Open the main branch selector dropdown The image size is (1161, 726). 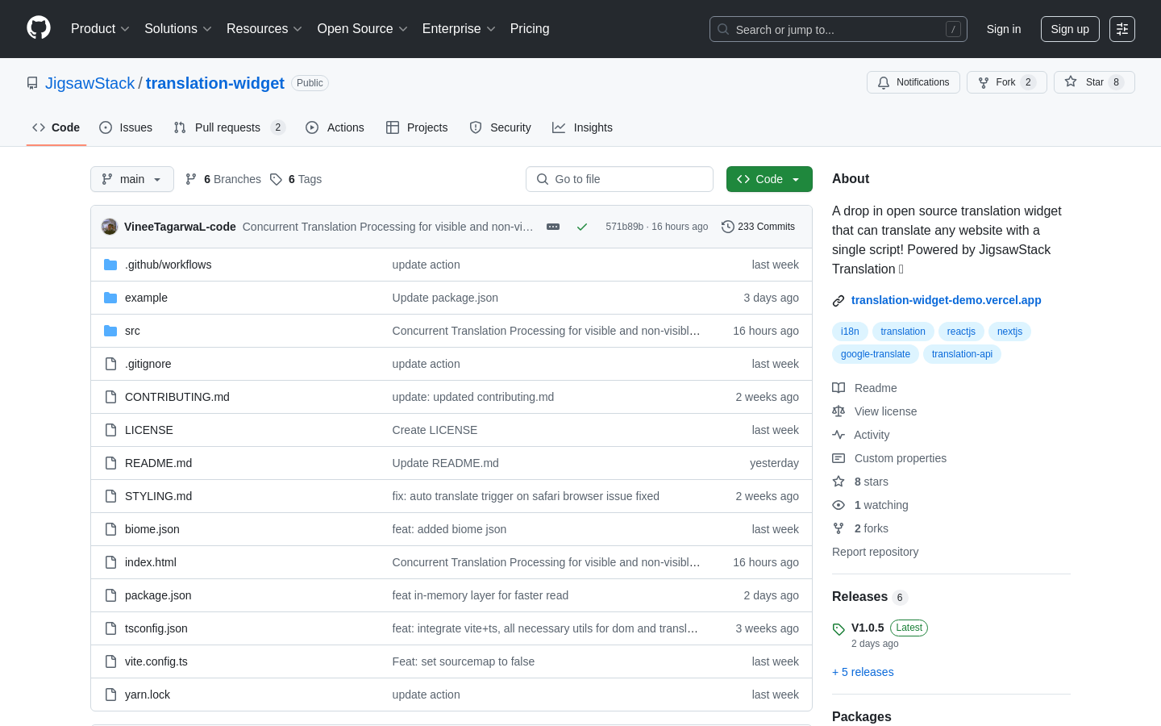coord(132,179)
